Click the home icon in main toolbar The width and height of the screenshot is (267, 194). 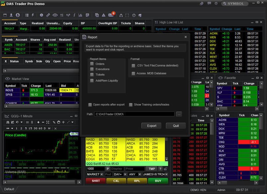140,15
